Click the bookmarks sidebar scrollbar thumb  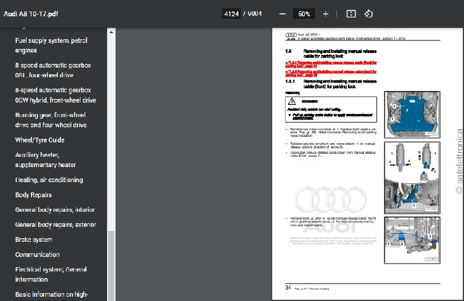pos(111,265)
